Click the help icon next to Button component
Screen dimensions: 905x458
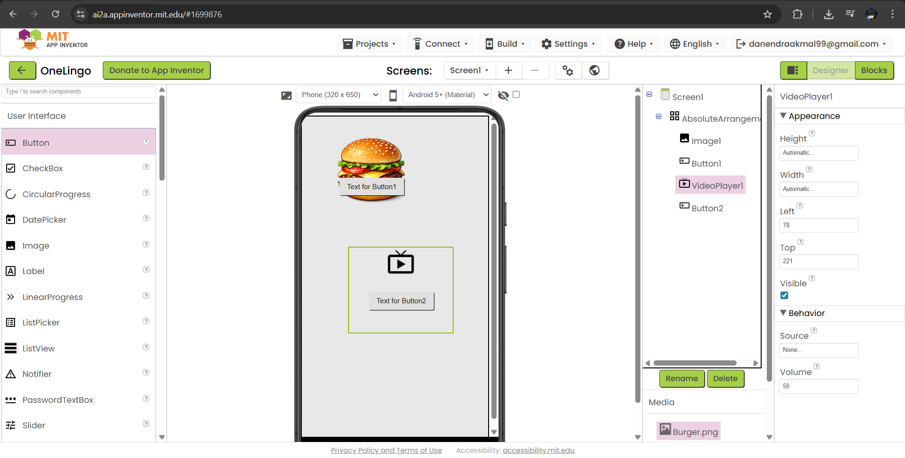point(146,142)
